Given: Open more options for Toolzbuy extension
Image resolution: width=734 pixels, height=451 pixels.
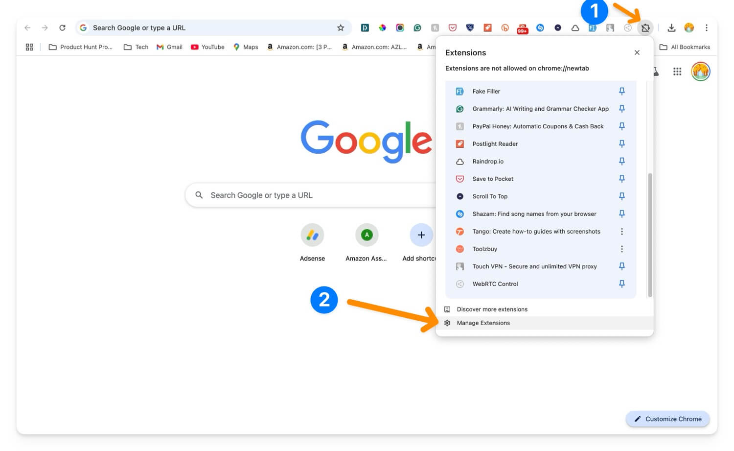Looking at the screenshot, I should pos(622,249).
